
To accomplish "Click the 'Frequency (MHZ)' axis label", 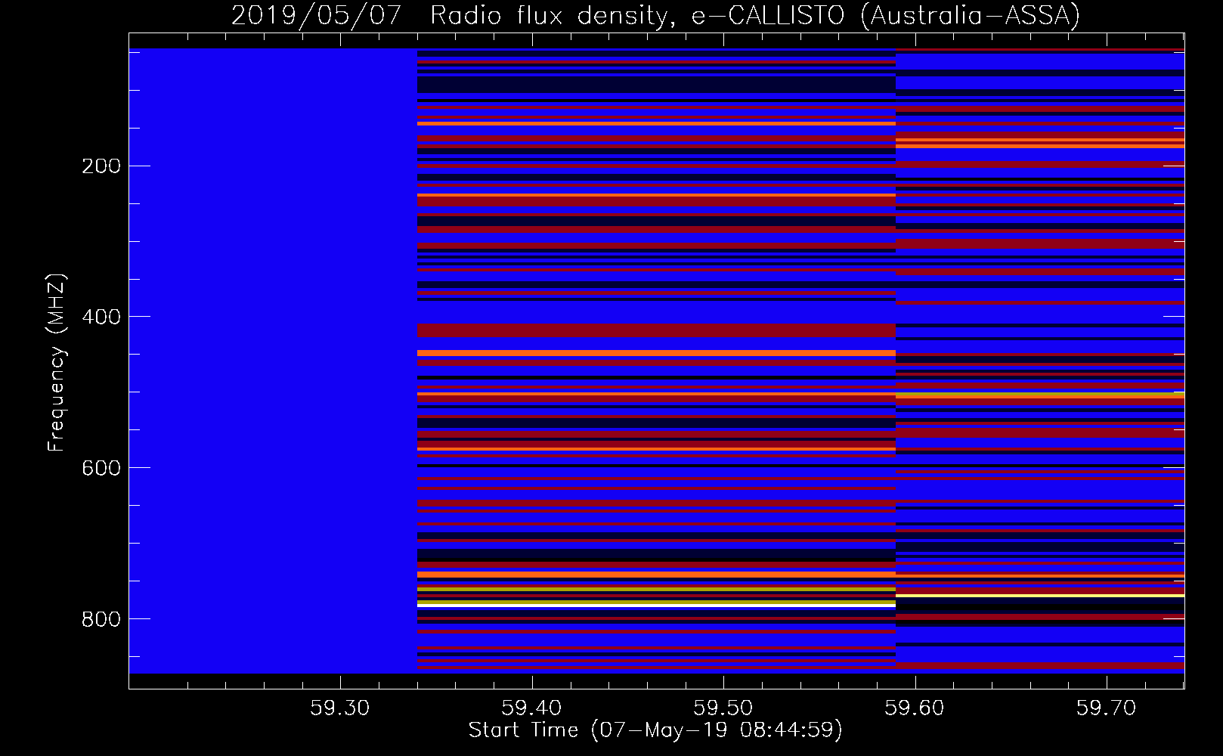I will coord(57,363).
